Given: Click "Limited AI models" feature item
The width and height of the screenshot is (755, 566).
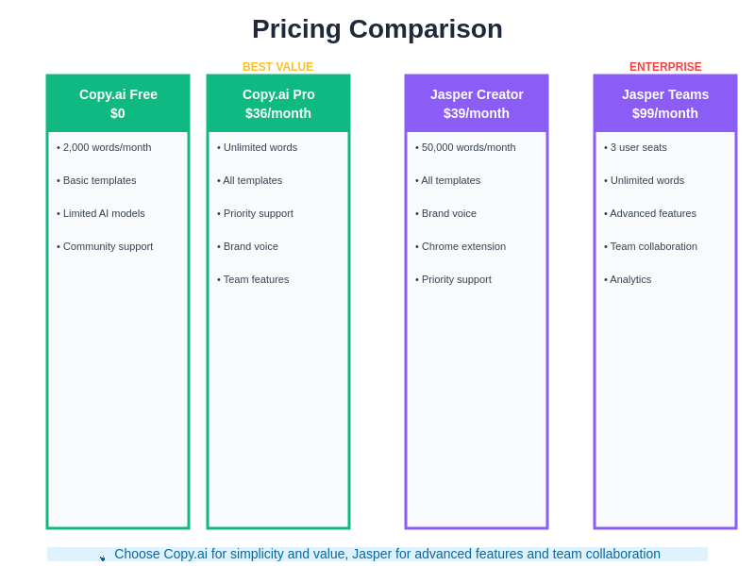Looking at the screenshot, I should (104, 213).
